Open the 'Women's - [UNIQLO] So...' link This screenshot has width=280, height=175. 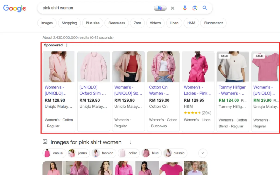coord(128,90)
